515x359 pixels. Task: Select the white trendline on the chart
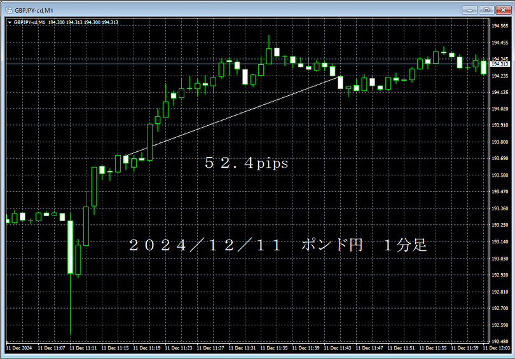233,116
